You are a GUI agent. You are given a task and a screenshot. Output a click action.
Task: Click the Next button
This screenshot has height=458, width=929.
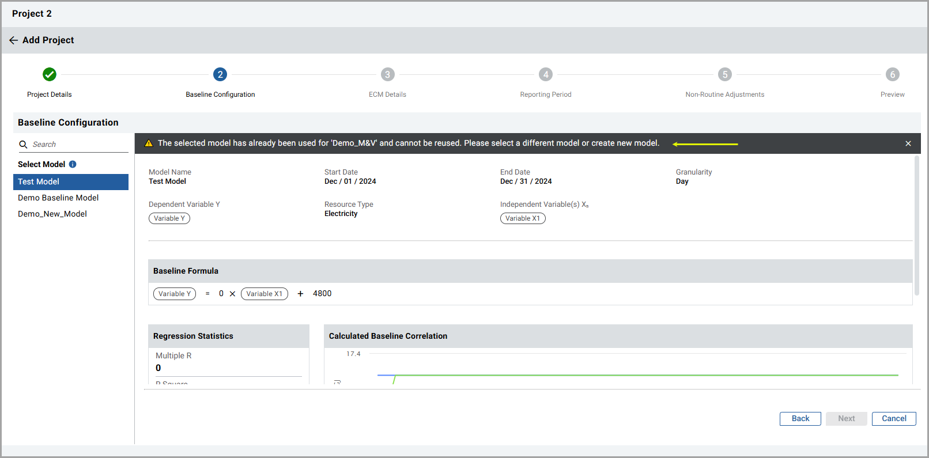pyautogui.click(x=846, y=419)
